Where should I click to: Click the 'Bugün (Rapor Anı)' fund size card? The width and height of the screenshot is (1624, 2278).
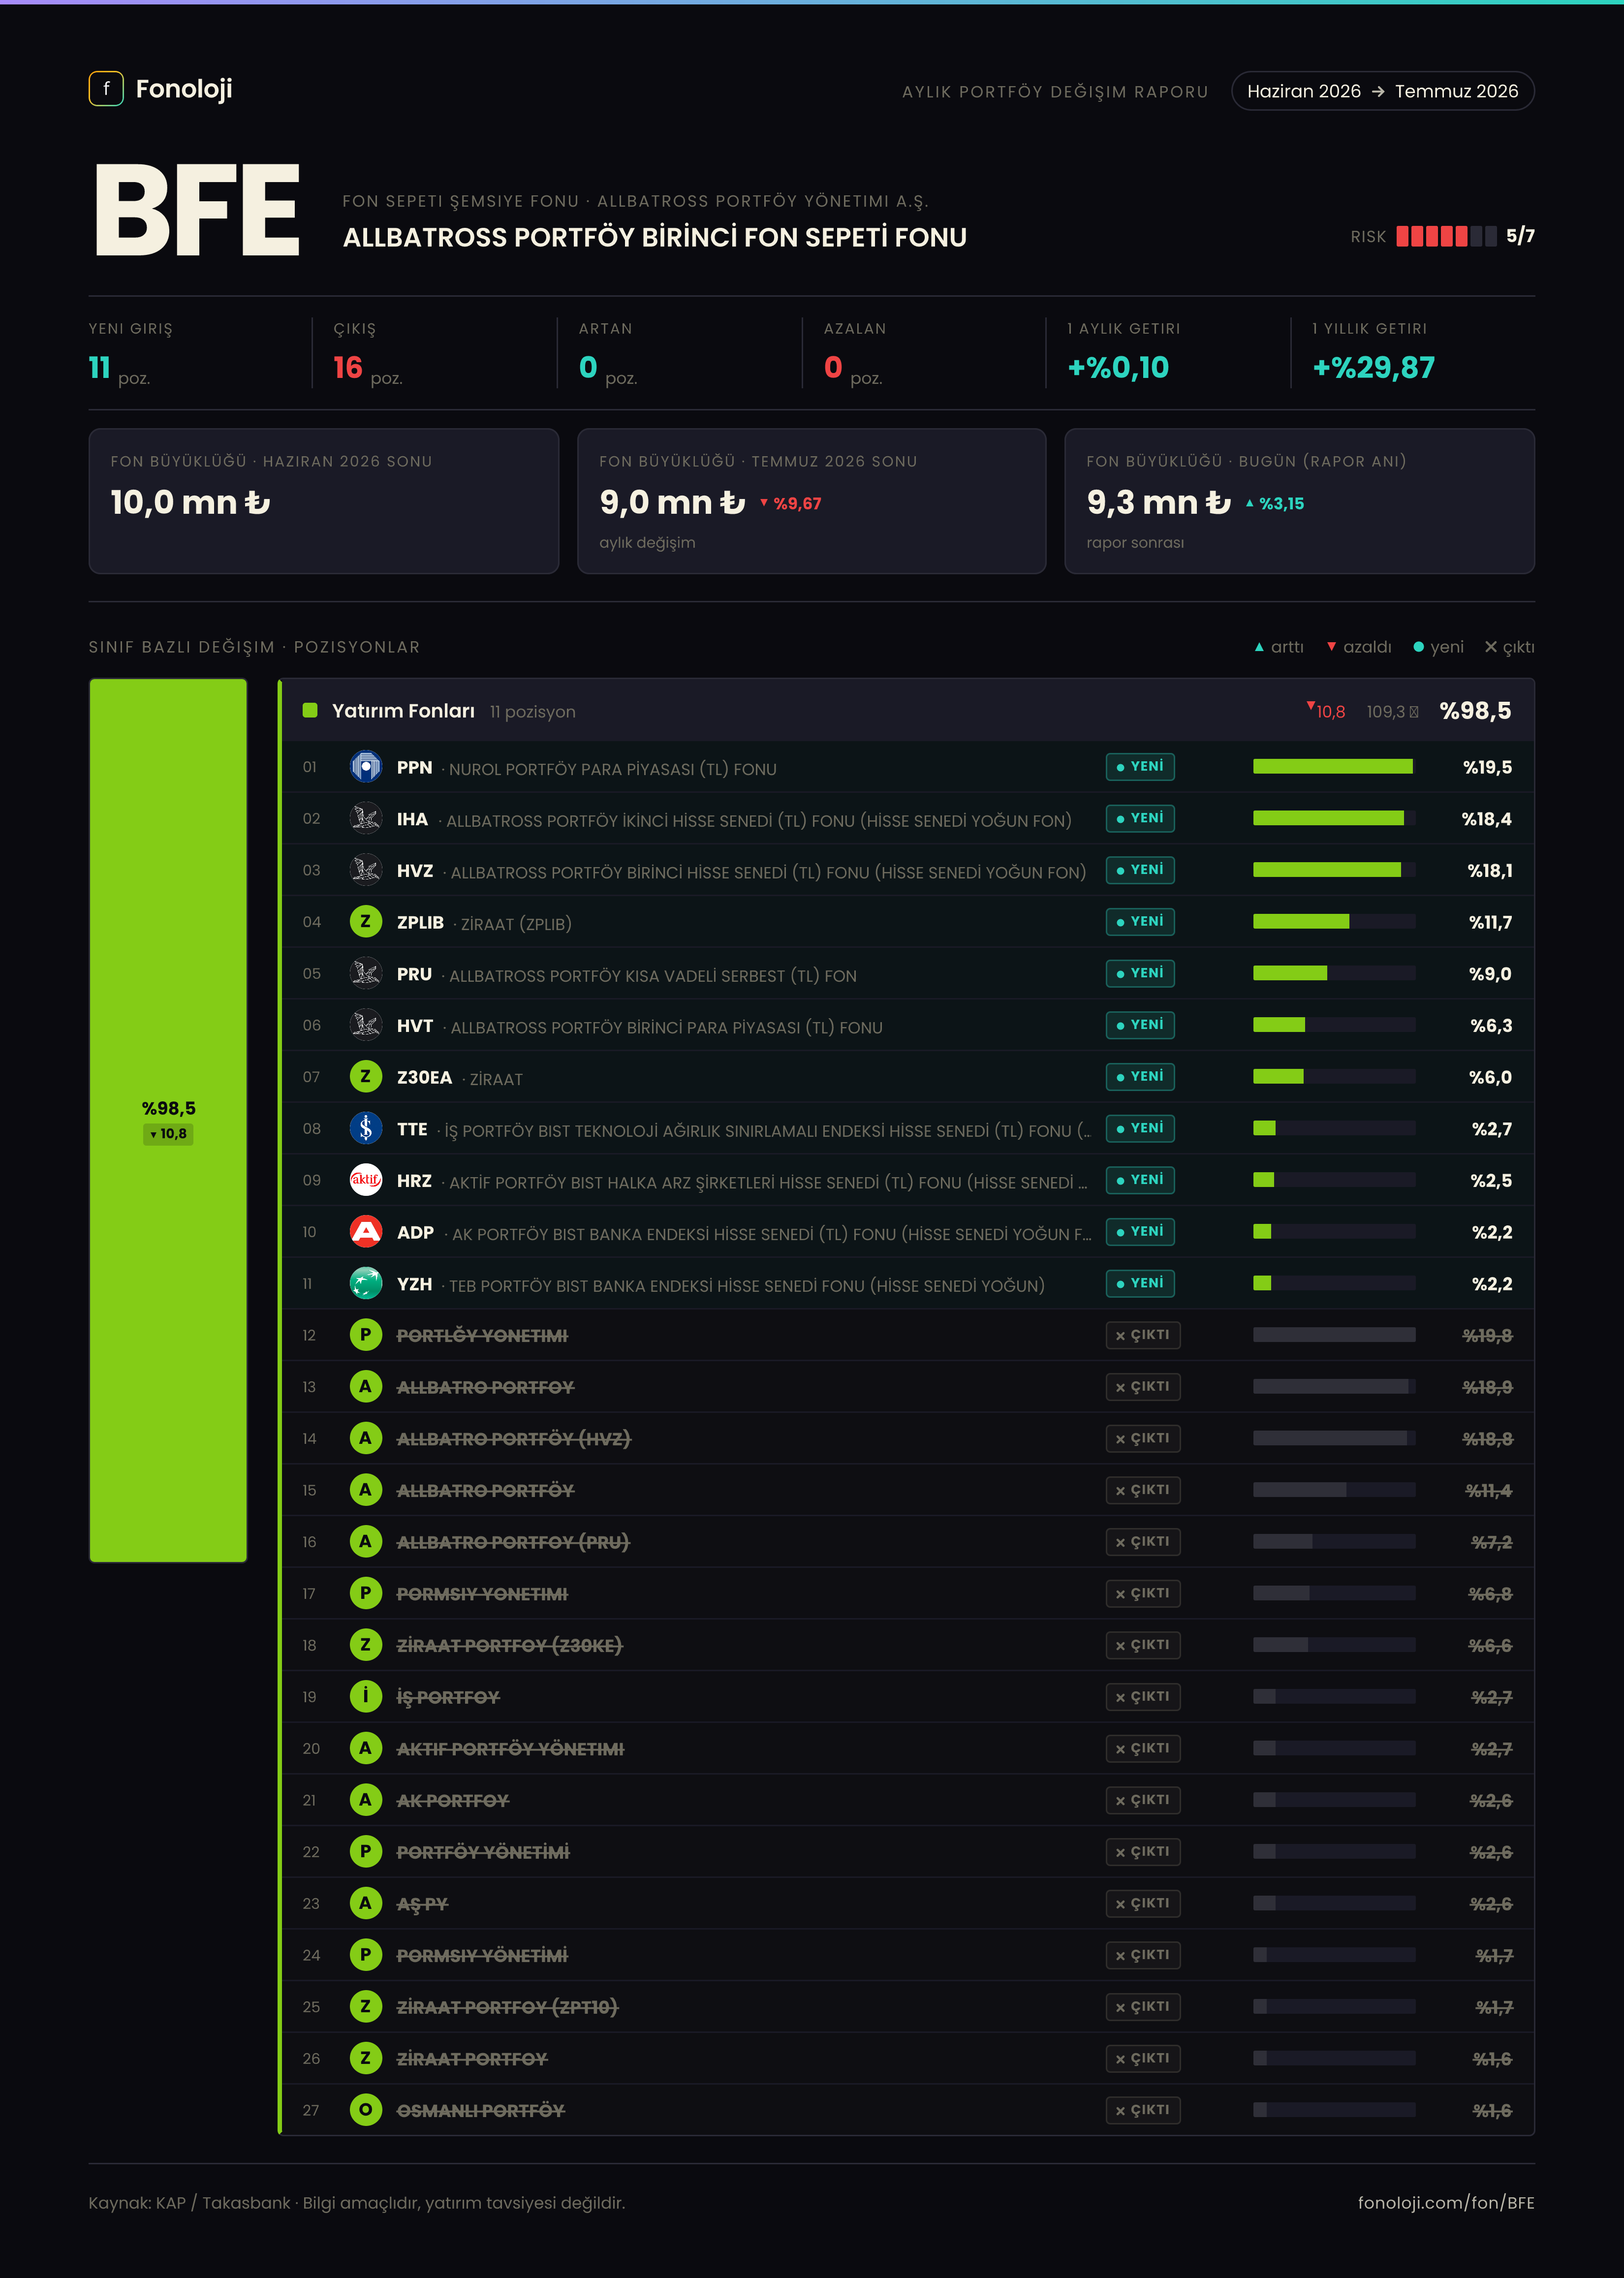point(1300,501)
